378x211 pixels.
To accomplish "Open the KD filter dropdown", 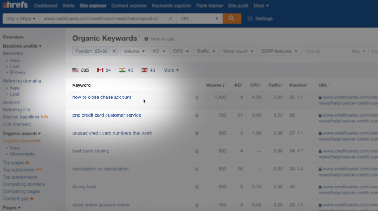I will point(159,51).
